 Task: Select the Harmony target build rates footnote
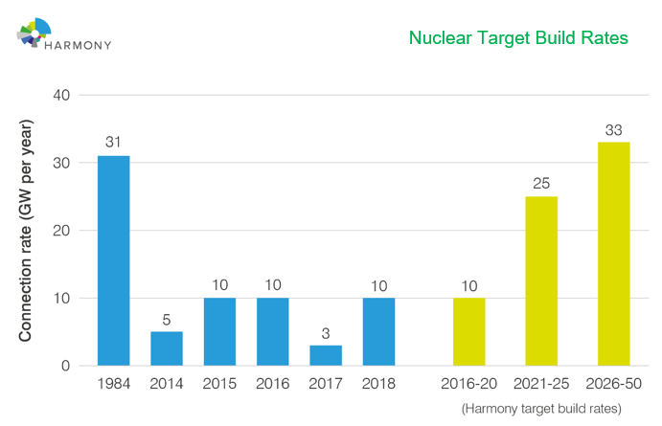546,408
